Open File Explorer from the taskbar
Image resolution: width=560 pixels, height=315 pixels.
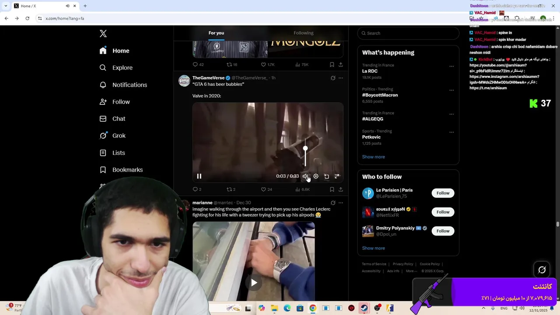pos(274,308)
